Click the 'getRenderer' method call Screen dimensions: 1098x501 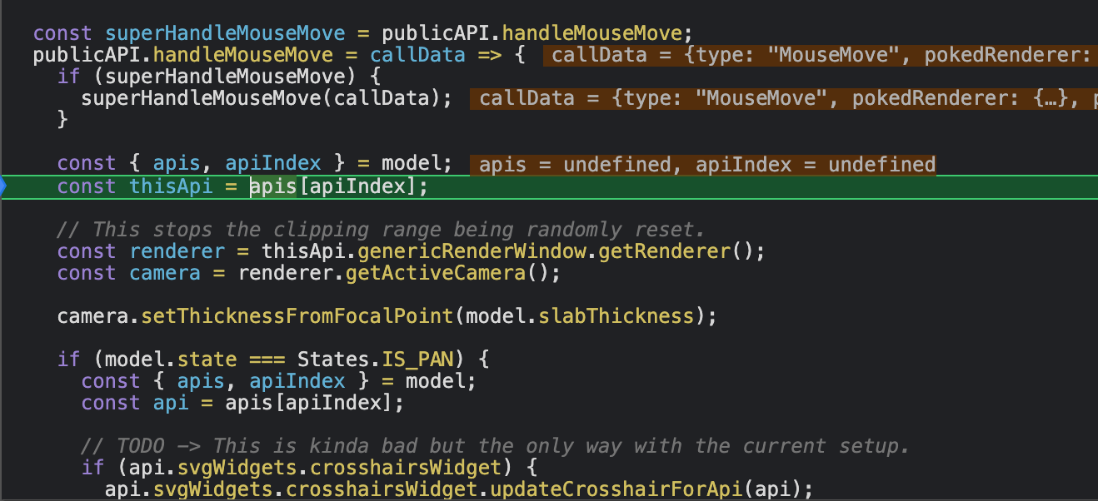click(x=664, y=251)
